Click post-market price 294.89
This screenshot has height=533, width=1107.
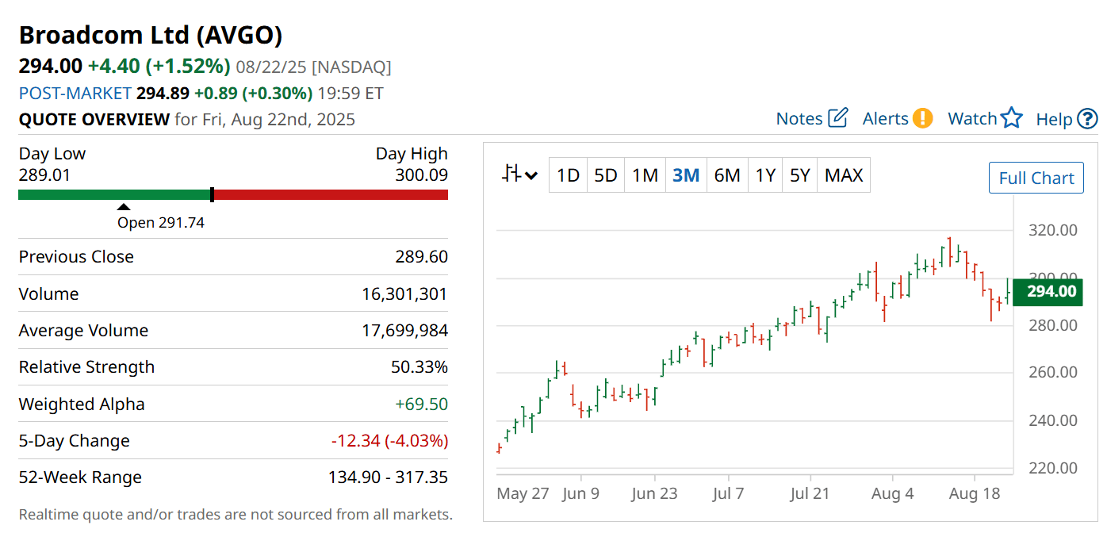point(163,93)
